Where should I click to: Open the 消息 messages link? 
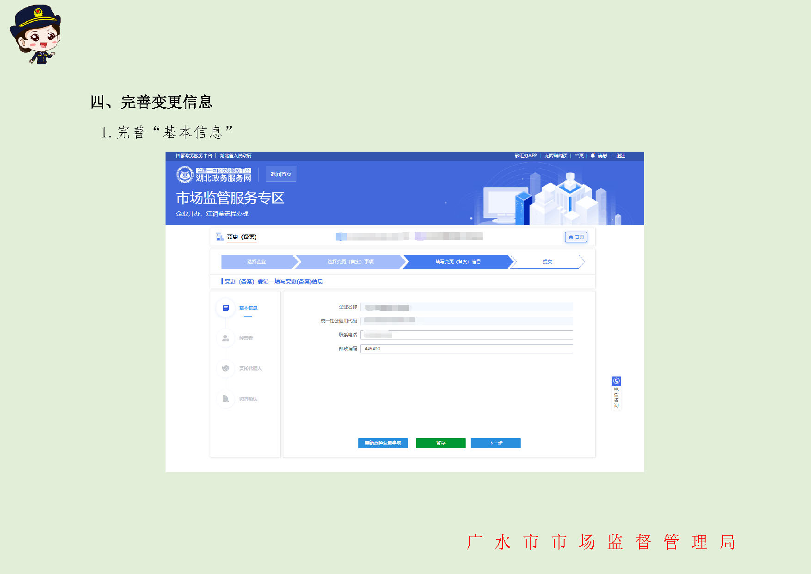point(602,155)
